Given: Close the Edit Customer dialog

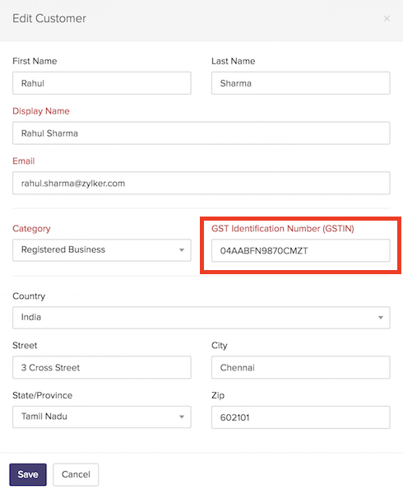Looking at the screenshot, I should (387, 19).
